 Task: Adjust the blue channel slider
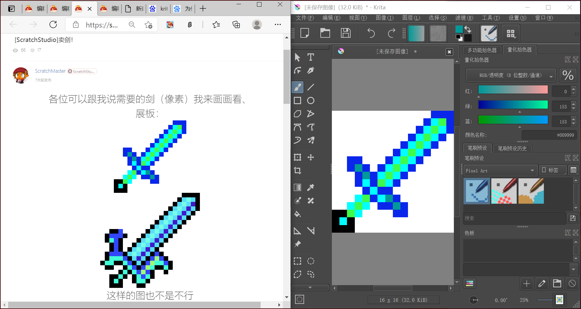point(513,120)
